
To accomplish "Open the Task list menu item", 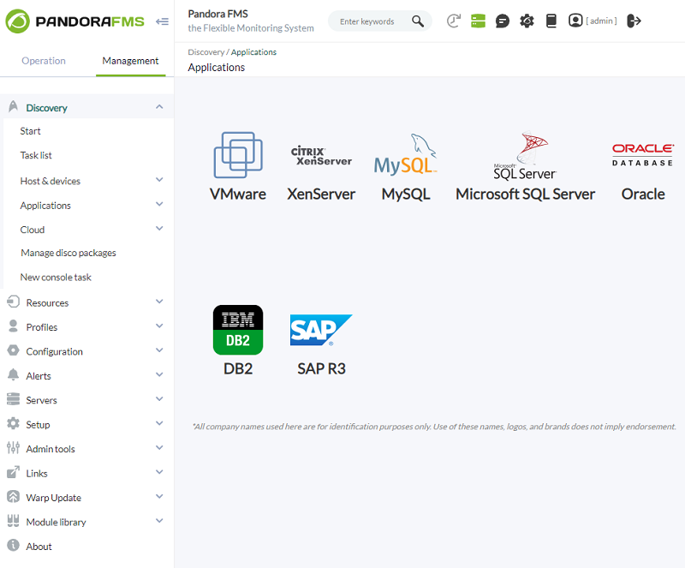I will tap(36, 155).
